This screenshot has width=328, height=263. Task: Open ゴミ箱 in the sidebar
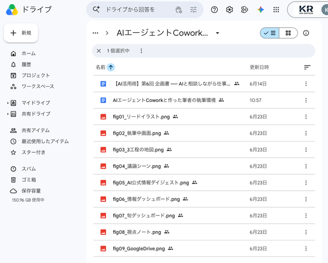coord(24,180)
